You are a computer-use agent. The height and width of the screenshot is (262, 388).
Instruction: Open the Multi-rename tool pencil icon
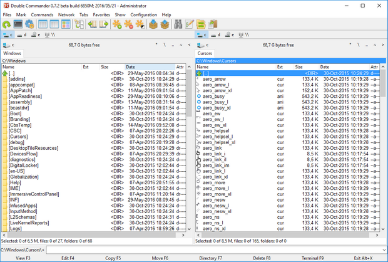point(189,24)
